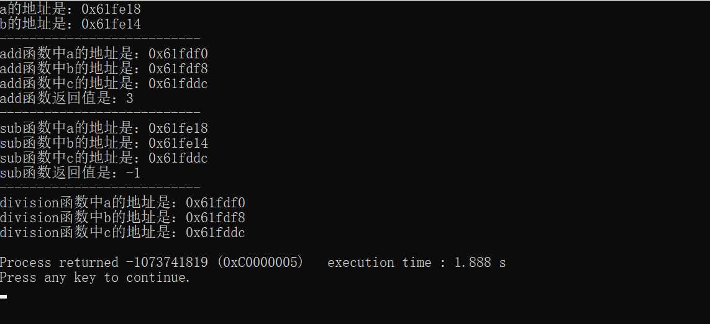Click the line "b的地址是: 0x61fe14"
The height and width of the screenshot is (324, 710).
70,24
